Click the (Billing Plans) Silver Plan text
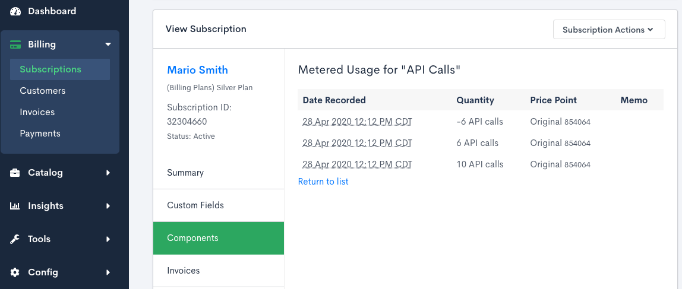Screen dimensions: 682x289 [210, 88]
